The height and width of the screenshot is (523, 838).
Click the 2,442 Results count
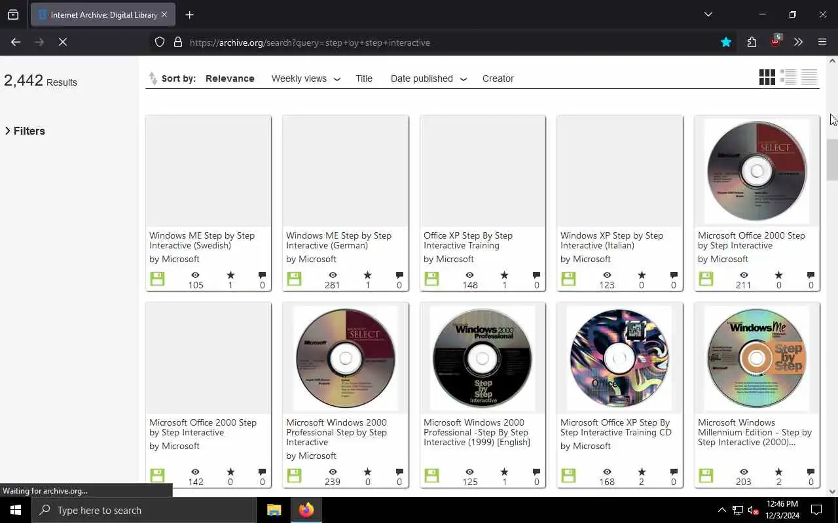41,81
